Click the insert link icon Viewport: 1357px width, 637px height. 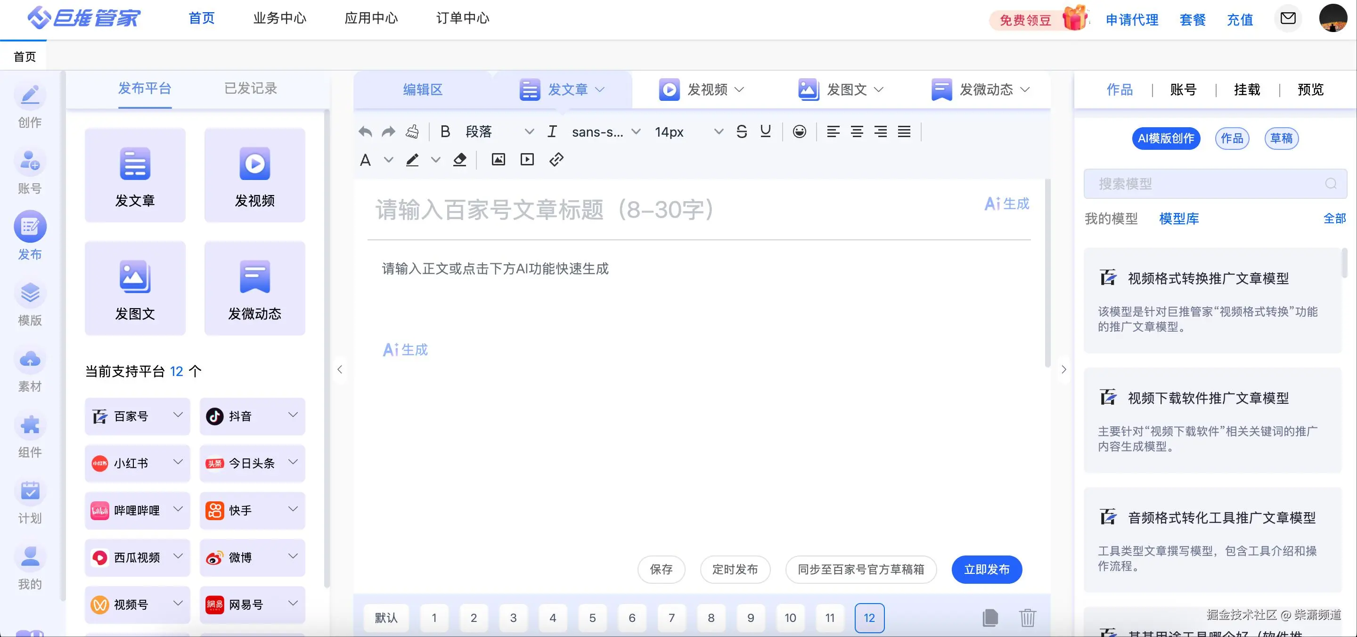tap(556, 160)
